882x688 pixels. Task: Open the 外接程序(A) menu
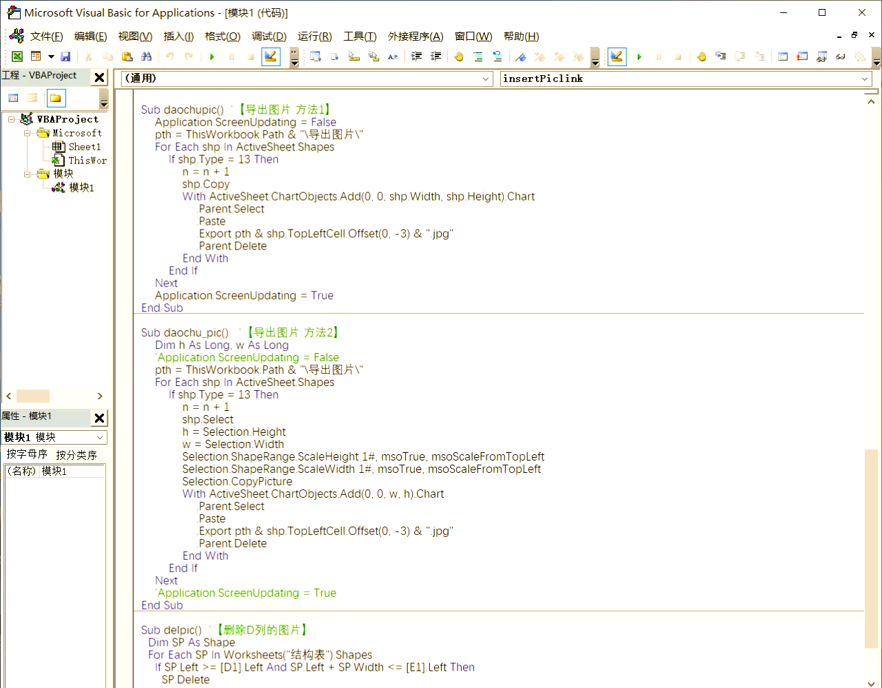[x=416, y=37]
